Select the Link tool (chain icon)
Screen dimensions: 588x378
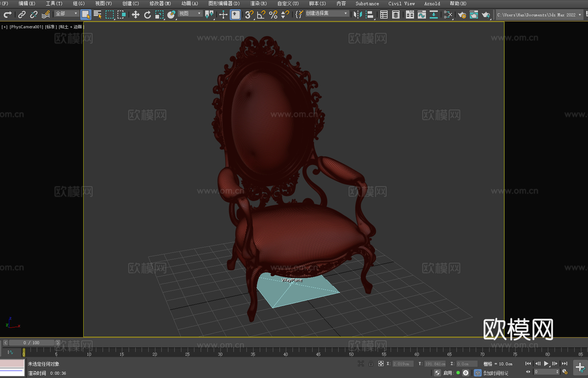22,14
